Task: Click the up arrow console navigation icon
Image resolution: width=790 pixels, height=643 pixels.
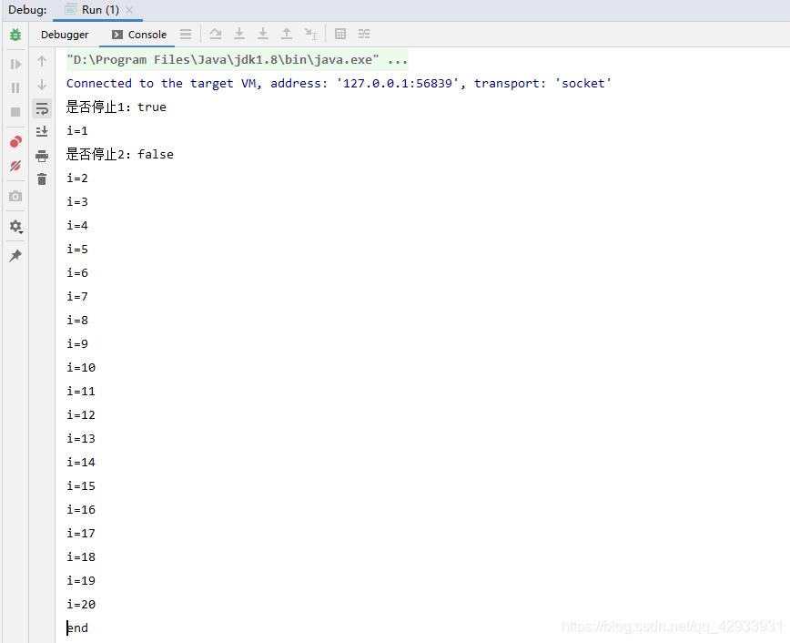Action: 42,61
